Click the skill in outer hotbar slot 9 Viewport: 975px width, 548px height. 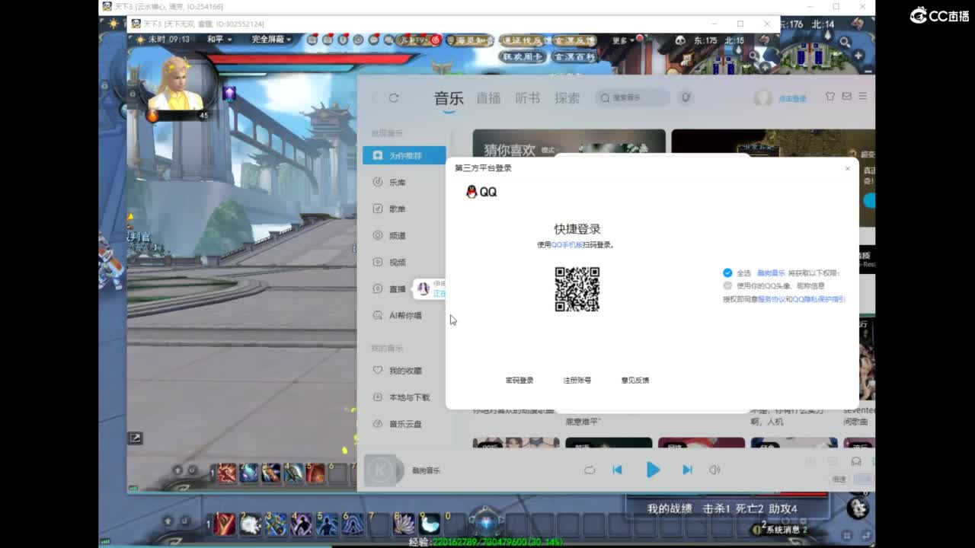[429, 524]
